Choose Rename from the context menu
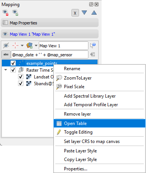Image resolution: width=146 pixels, height=173 pixels. (99, 69)
